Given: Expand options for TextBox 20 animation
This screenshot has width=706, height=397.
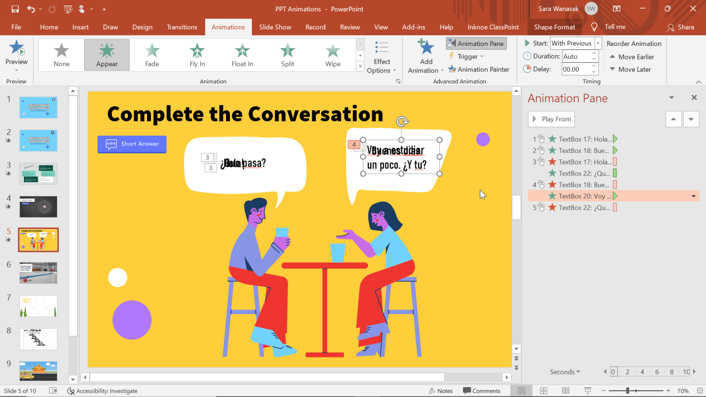Looking at the screenshot, I should [694, 196].
